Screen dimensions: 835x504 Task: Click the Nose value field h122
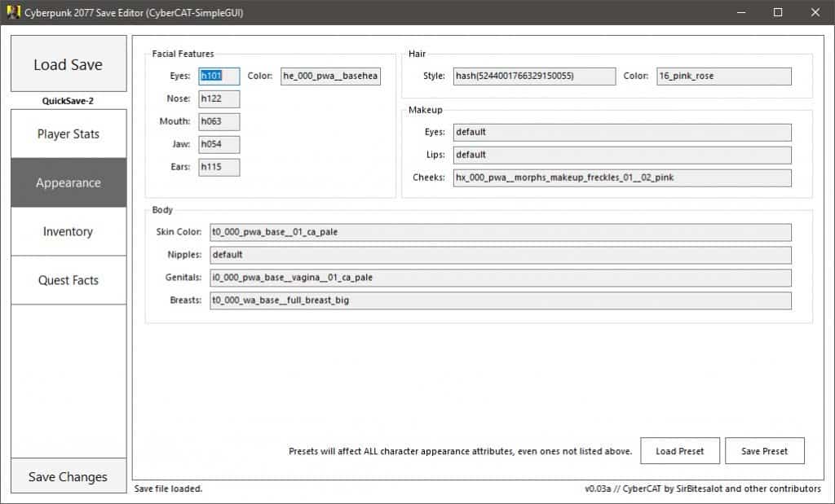pyautogui.click(x=218, y=99)
